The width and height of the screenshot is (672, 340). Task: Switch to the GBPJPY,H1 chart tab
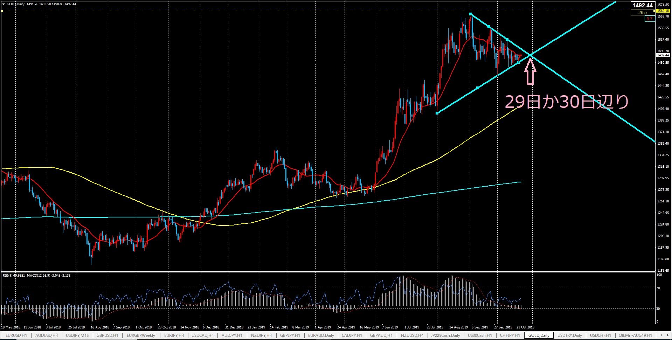290,335
